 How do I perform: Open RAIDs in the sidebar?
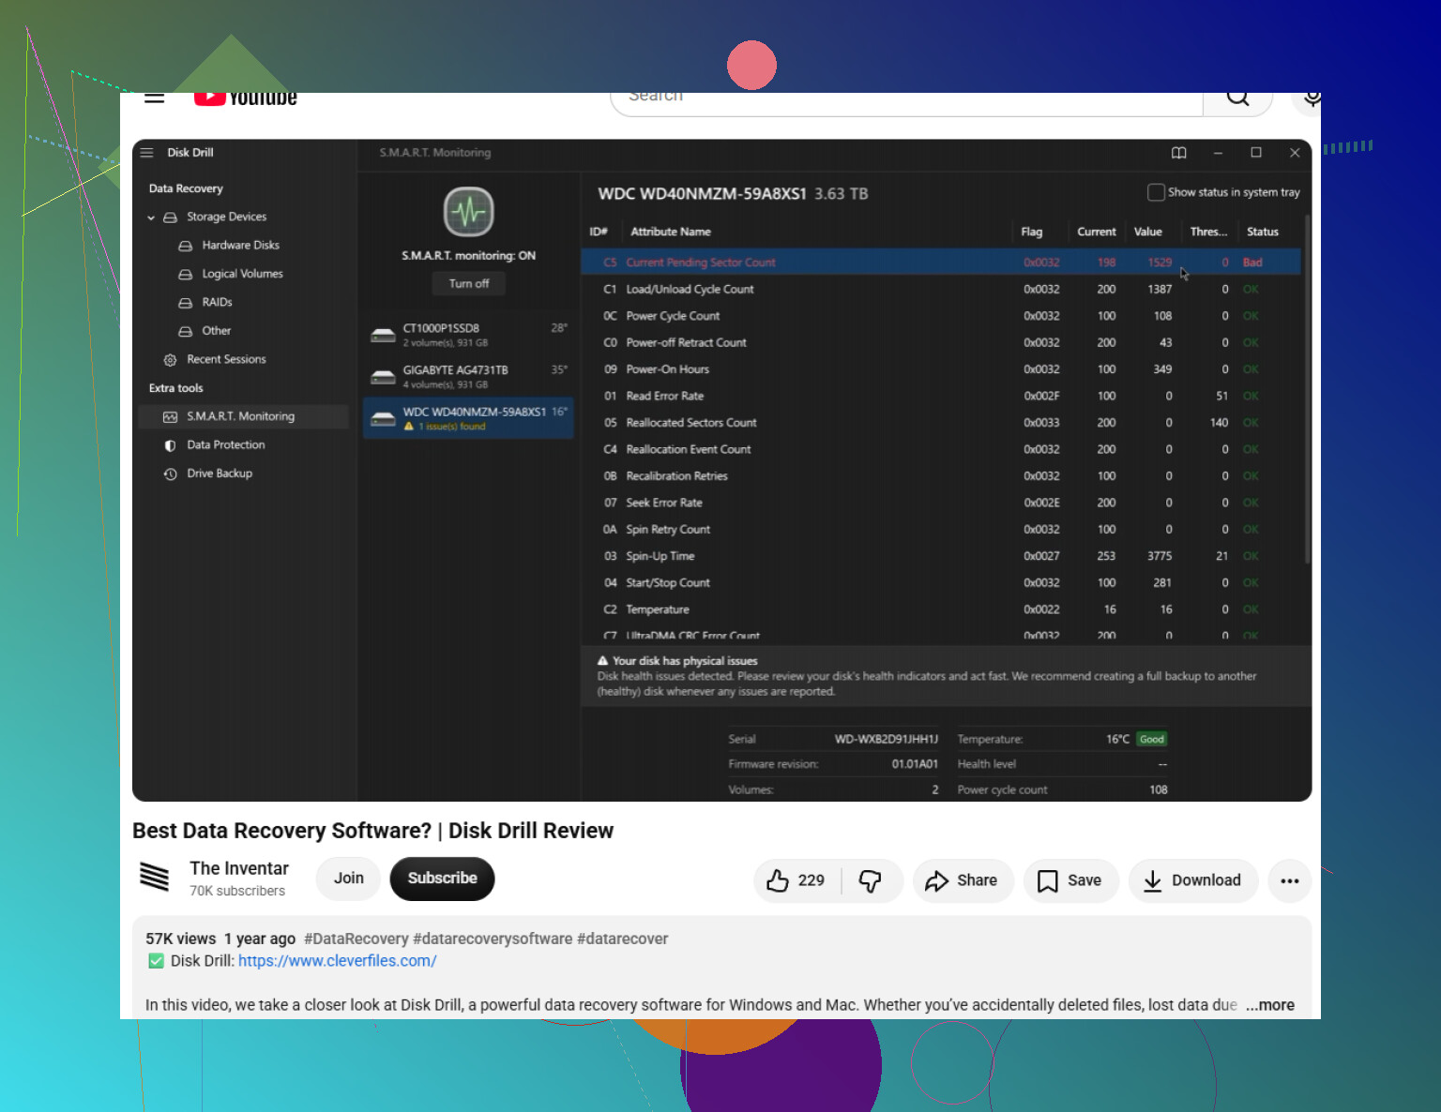click(217, 302)
